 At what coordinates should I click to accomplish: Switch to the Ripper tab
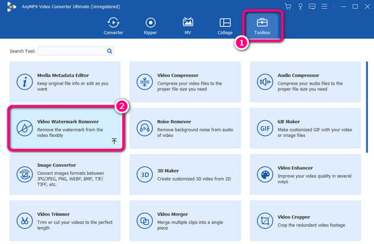150,26
